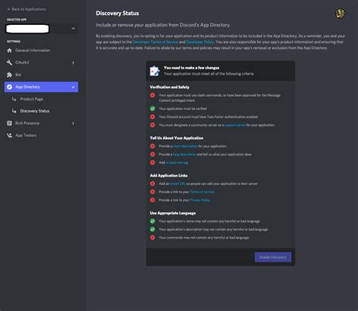Open the short description link
358x311 pixels.
point(185,146)
